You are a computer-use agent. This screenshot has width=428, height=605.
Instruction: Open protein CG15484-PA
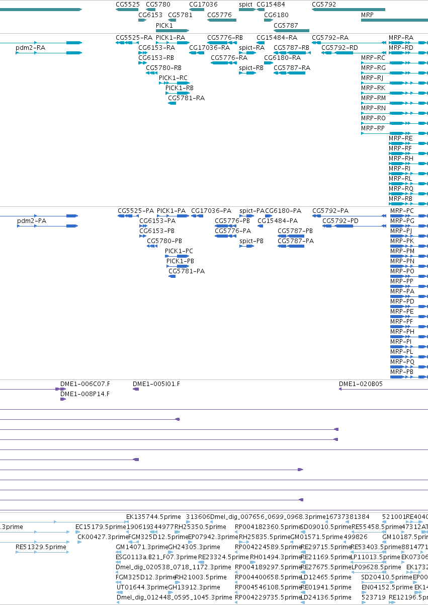pos(278,221)
